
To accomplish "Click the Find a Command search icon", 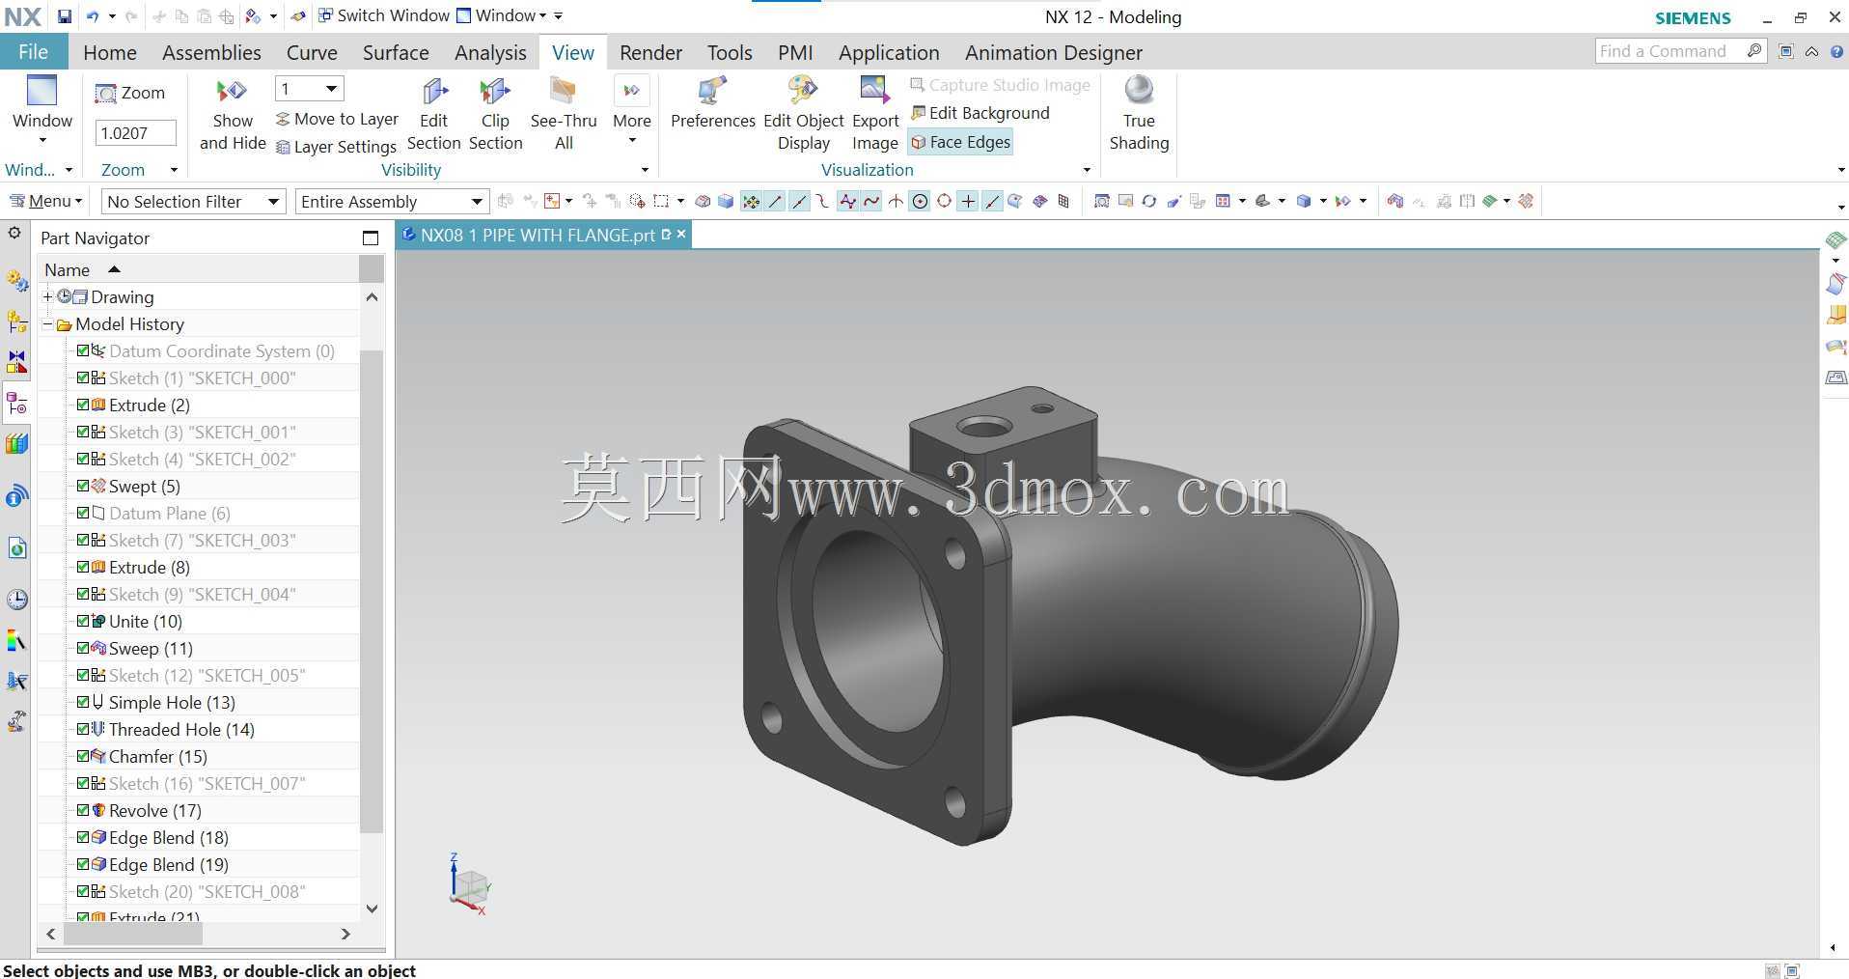I will [1754, 51].
